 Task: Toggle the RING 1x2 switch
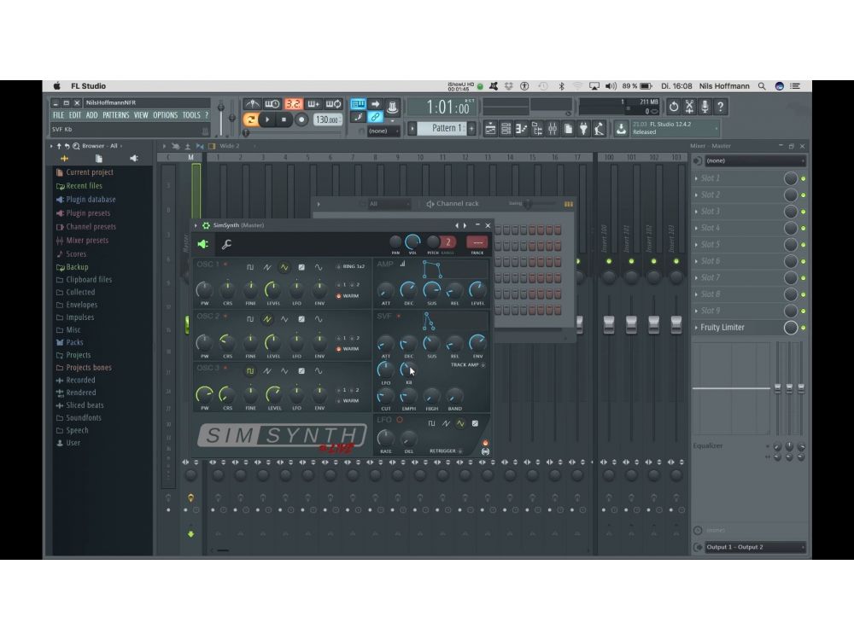338,267
